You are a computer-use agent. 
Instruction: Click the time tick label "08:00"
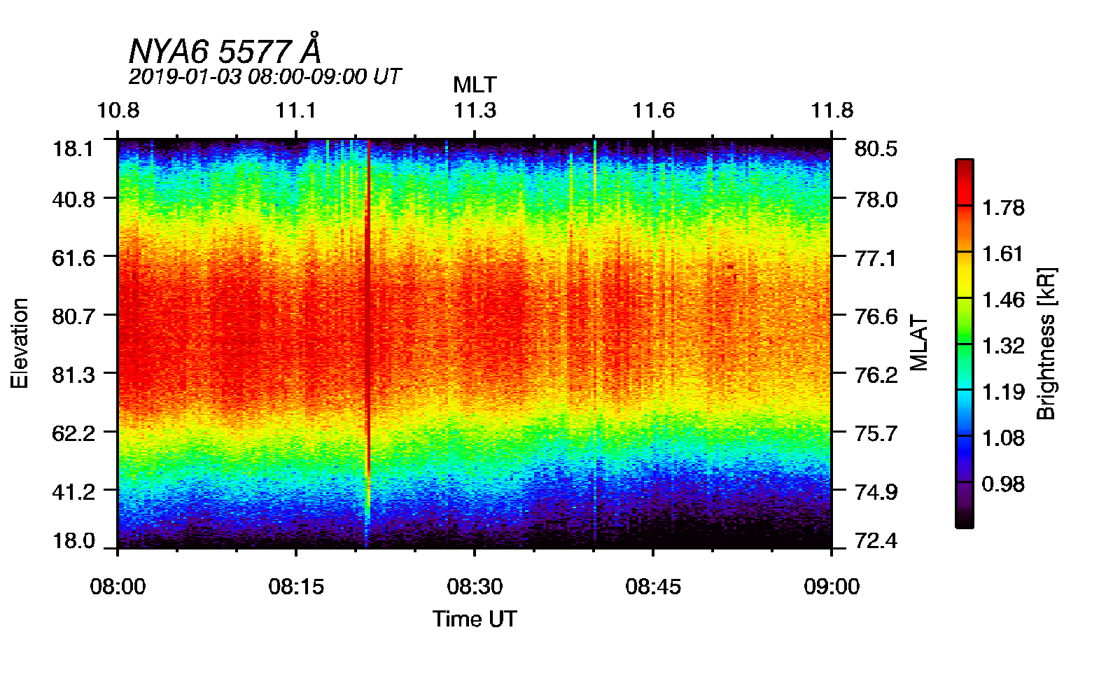pyautogui.click(x=118, y=587)
